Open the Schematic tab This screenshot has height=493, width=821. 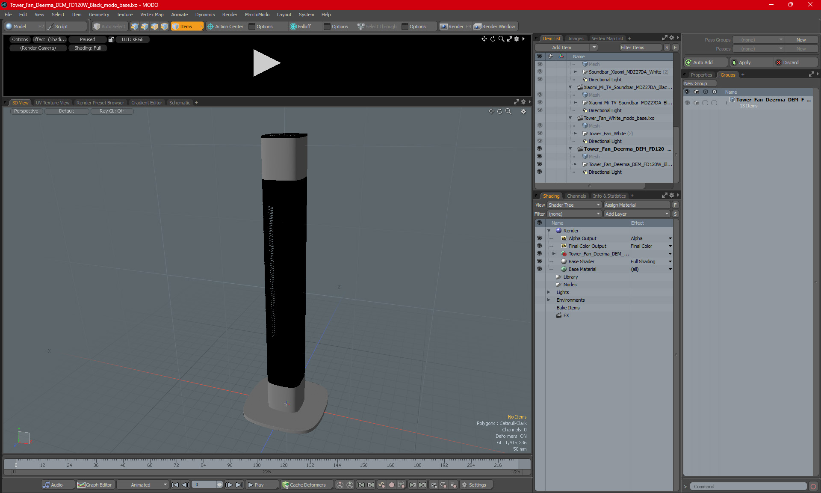(180, 103)
